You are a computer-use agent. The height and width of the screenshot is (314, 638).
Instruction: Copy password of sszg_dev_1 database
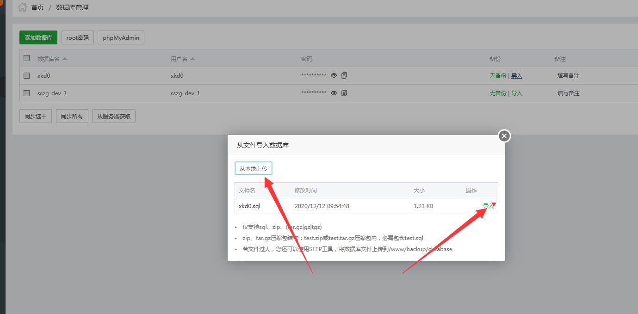344,93
